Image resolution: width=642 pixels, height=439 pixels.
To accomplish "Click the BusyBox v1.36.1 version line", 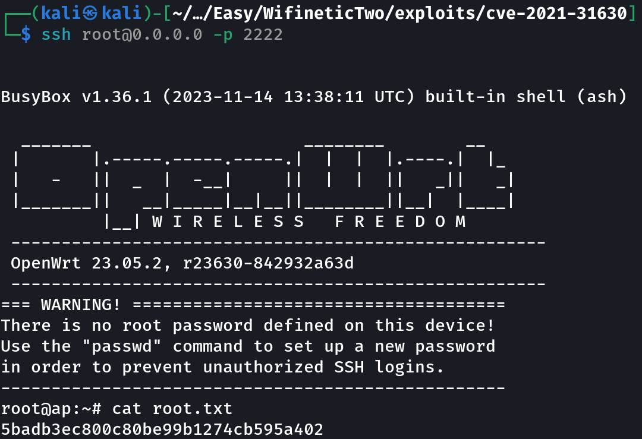I will [314, 97].
